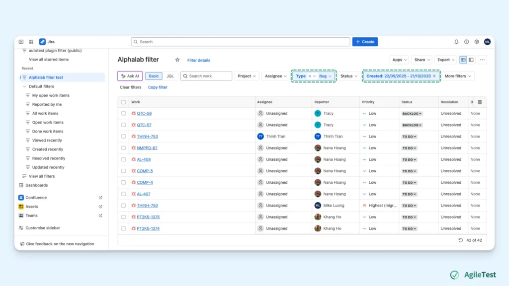
Task: Switch to JQL search mode
Action: tap(170, 76)
